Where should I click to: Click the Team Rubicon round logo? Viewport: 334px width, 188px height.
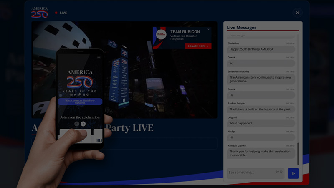[161, 34]
